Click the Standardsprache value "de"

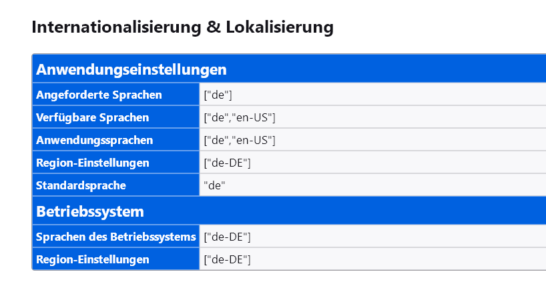pyautogui.click(x=214, y=185)
